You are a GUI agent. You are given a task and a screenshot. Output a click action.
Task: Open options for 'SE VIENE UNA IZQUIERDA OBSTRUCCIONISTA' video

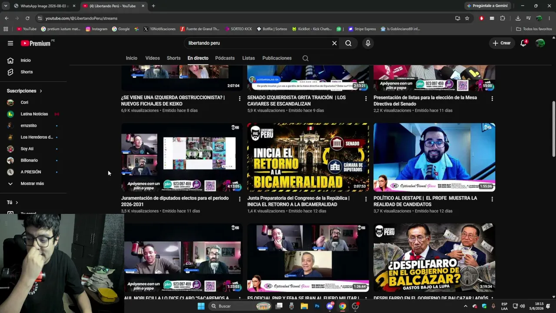(239, 99)
